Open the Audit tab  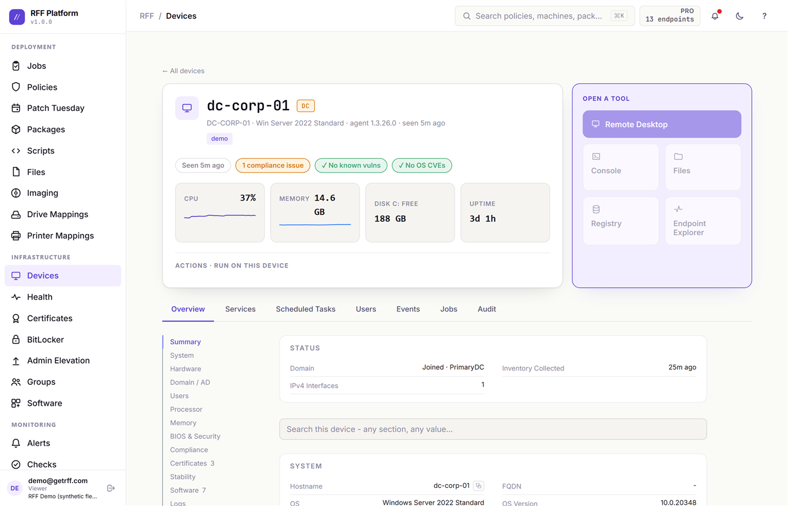[487, 309]
